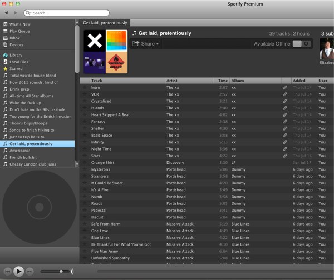Image resolution: width=334 pixels, height=280 pixels.
Task: Click sidebar scroll down arrow
Action: [77, 164]
